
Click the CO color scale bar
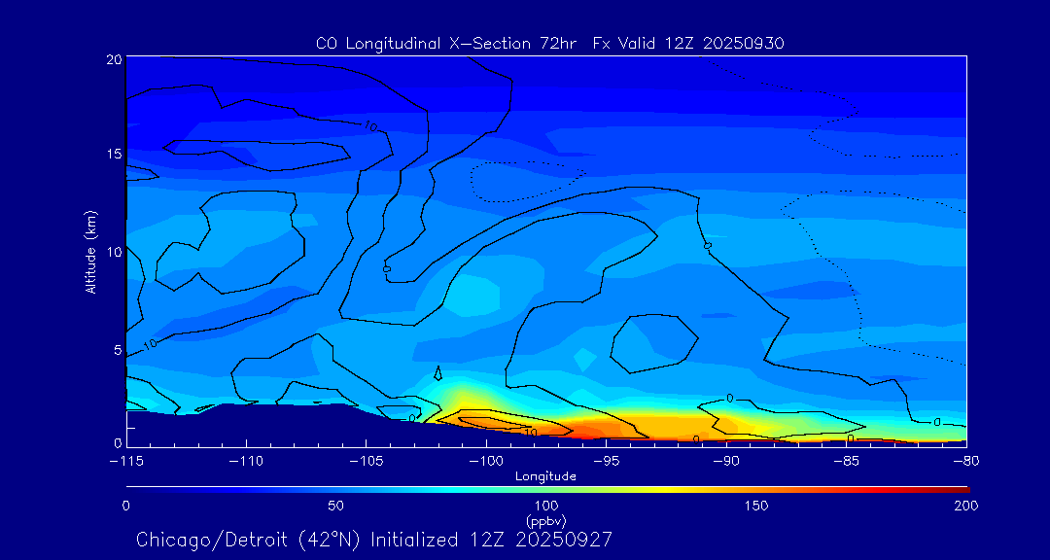[547, 490]
